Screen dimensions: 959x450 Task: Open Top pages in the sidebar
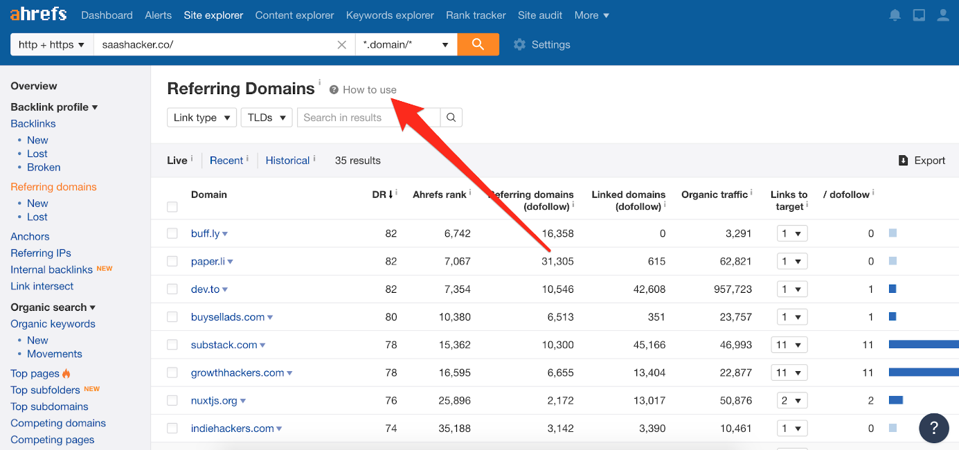click(x=35, y=374)
